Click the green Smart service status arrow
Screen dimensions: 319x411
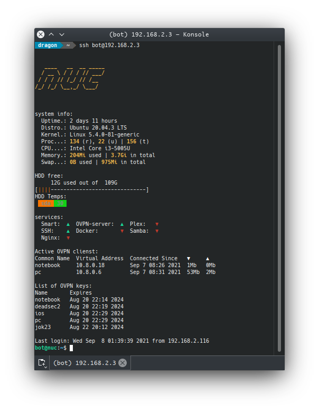coord(68,224)
